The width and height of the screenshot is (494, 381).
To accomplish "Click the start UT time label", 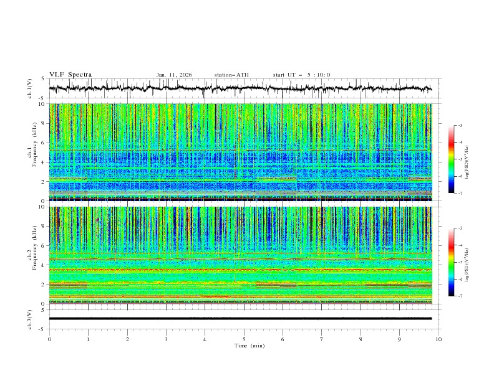I will (x=301, y=75).
